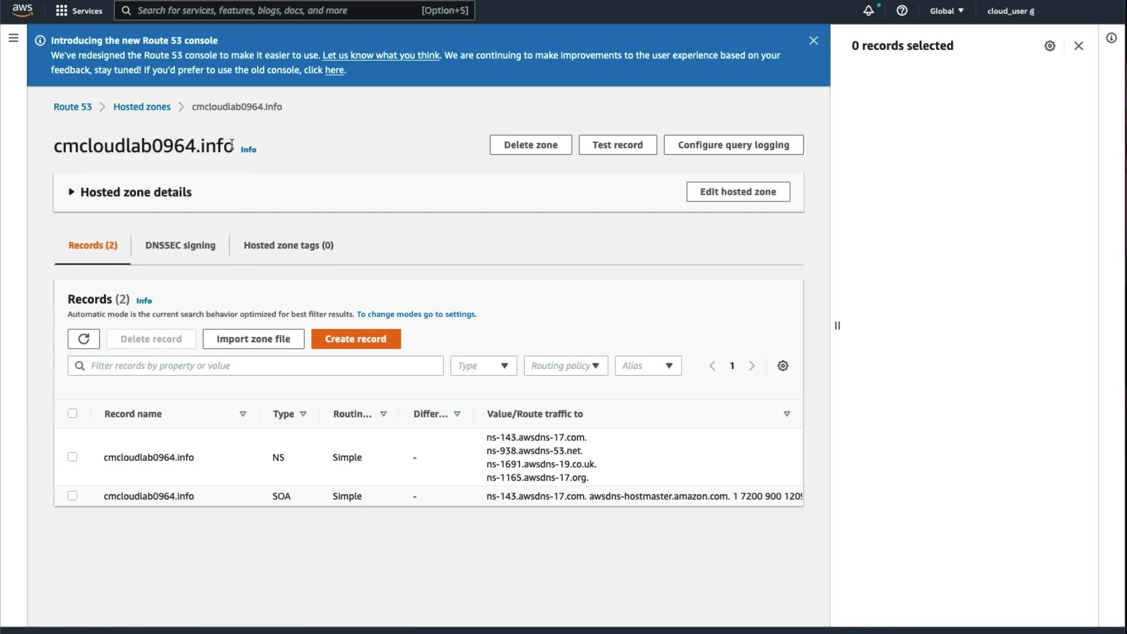
Task: Refresh the records list
Action: tap(83, 339)
